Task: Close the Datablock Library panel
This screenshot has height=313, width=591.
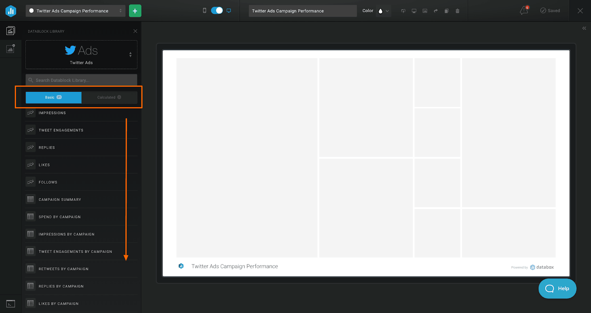Action: pos(135,31)
